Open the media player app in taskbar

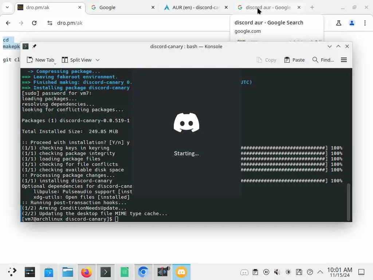pyautogui.click(x=163, y=272)
